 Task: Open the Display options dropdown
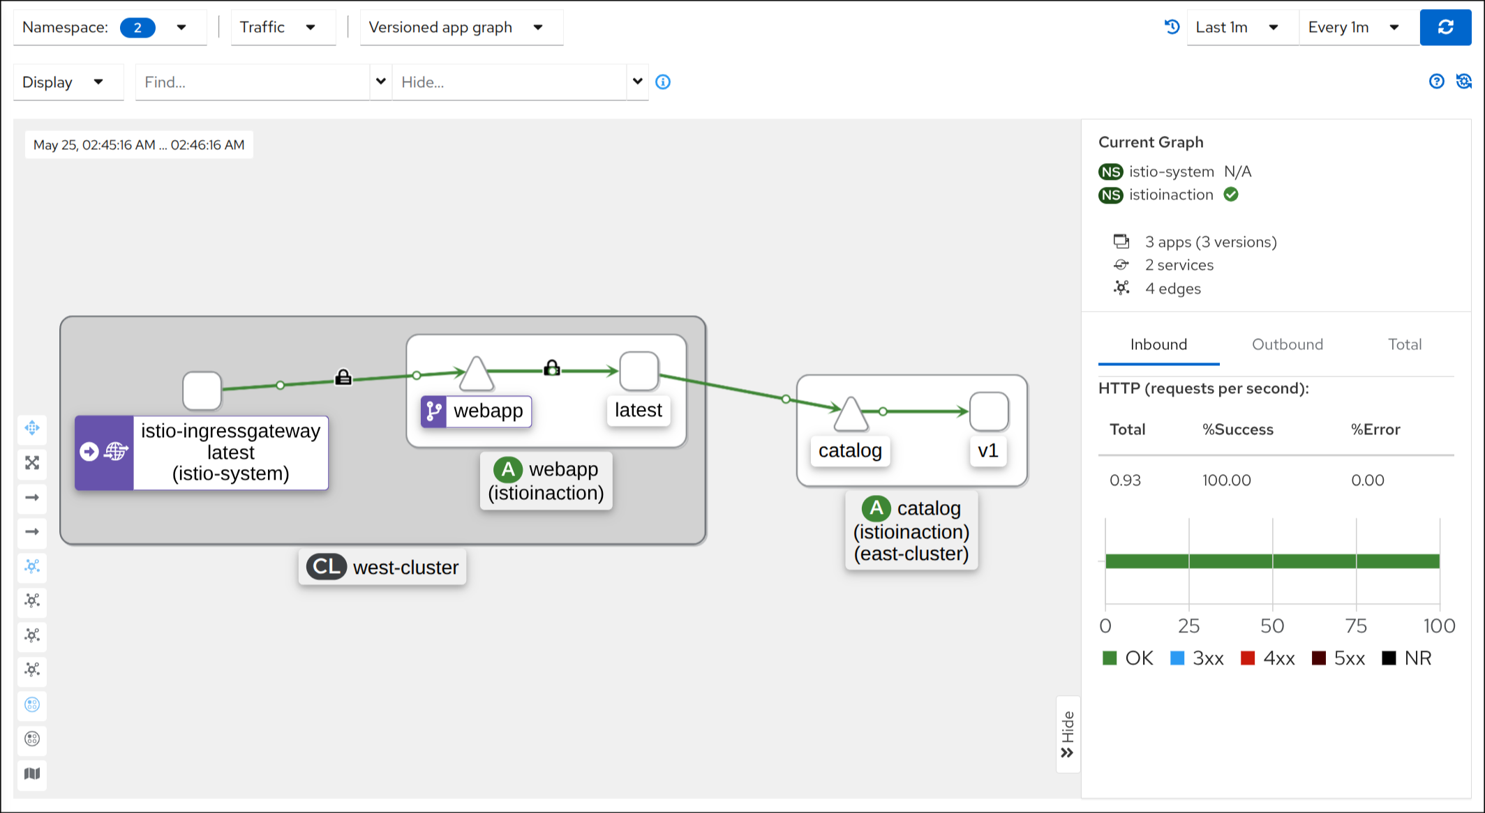coord(68,82)
